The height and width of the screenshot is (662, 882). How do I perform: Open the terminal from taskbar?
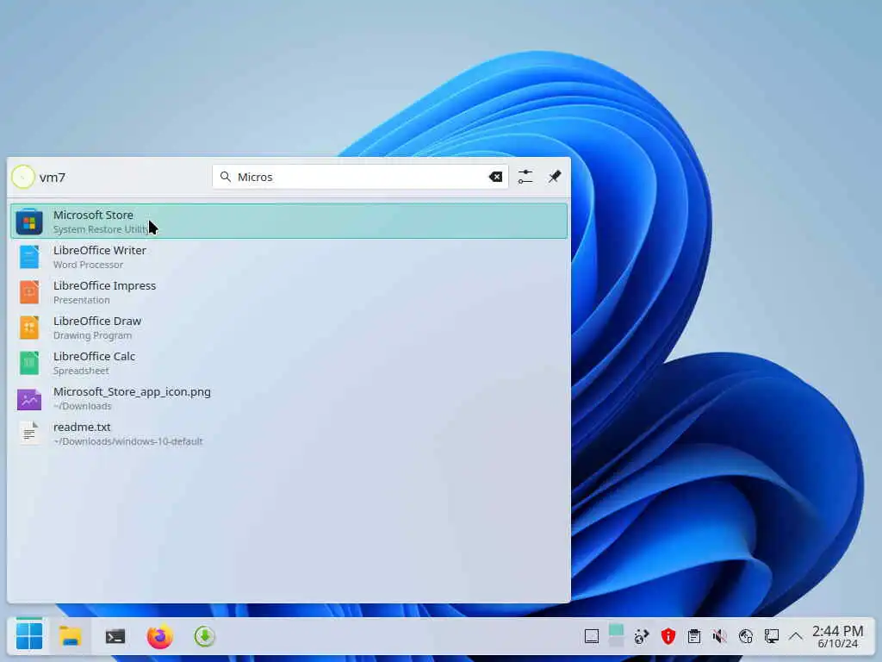(115, 637)
